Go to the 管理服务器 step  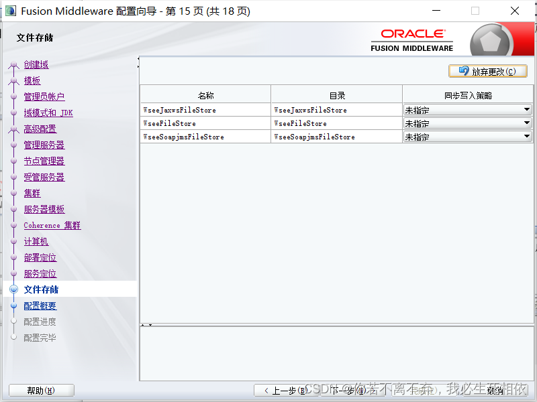44,145
